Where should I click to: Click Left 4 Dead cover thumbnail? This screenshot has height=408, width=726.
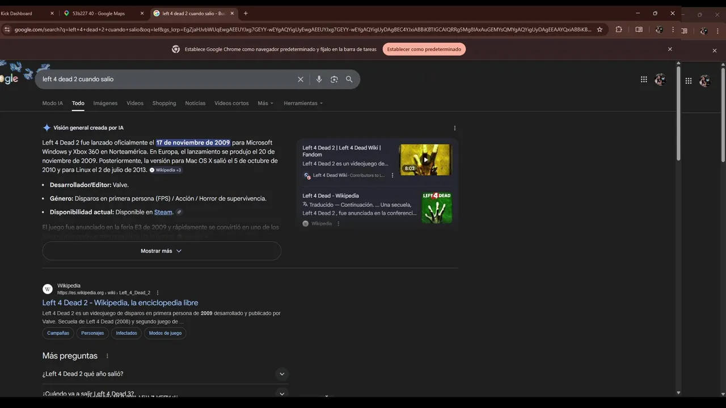click(x=437, y=207)
